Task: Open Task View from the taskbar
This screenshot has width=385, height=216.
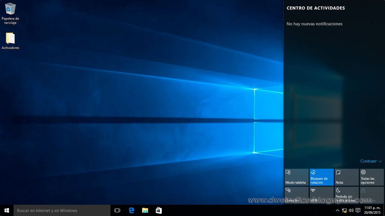Action: pos(117,210)
